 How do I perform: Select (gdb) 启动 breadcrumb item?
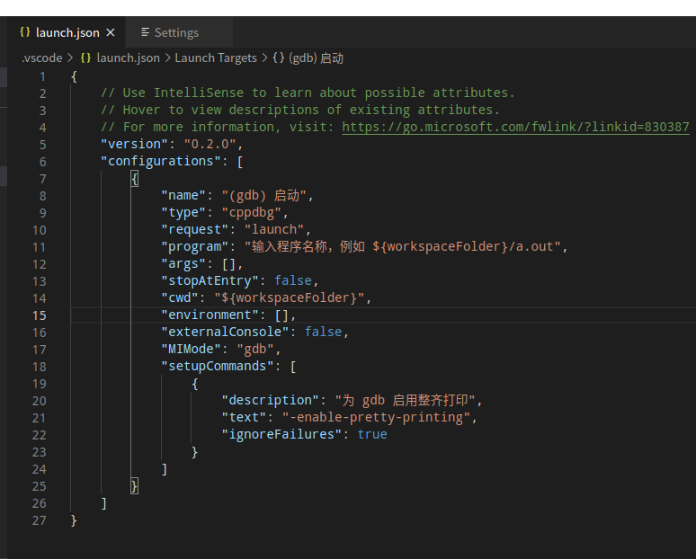pyautogui.click(x=316, y=58)
